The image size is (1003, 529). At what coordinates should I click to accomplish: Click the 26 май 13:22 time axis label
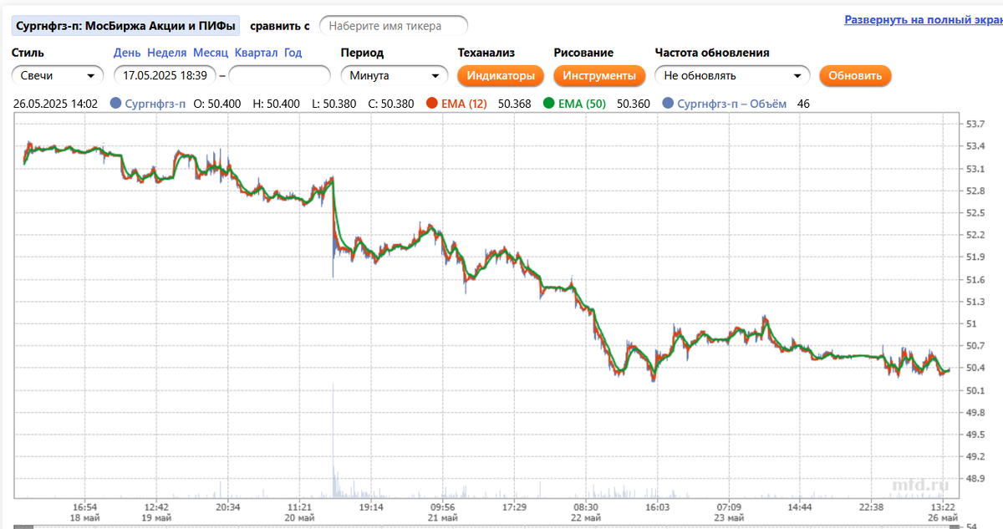point(943,512)
